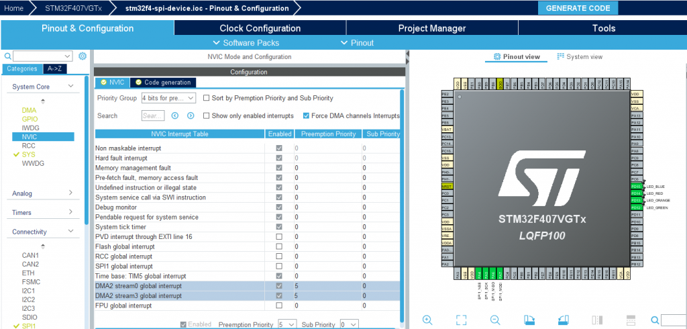Zoom out of the pinout view
687x329 pixels.
pos(495,320)
